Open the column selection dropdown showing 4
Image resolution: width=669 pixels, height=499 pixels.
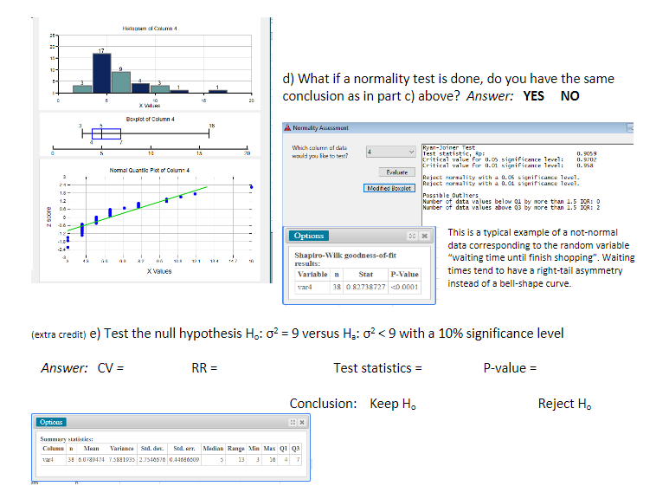click(390, 152)
